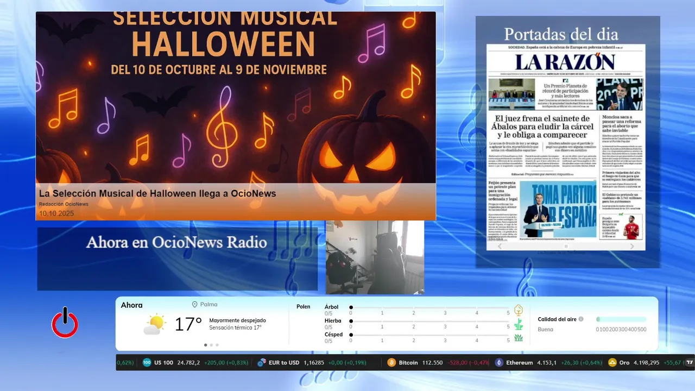Viewport: 695px width, 391px height.
Task: Select second weather widget page dot
Action: (211, 345)
